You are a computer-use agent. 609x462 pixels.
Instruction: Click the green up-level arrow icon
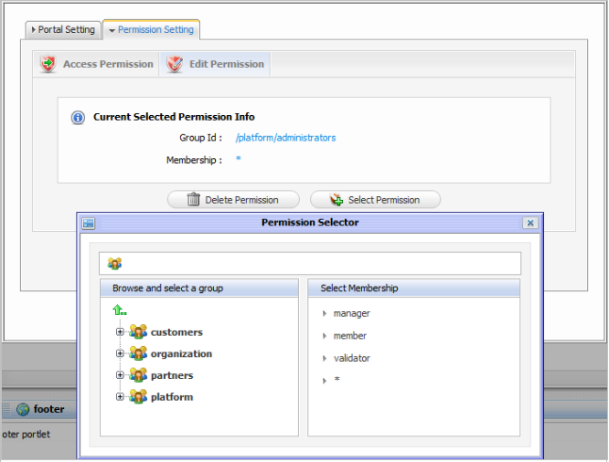pyautogui.click(x=119, y=310)
